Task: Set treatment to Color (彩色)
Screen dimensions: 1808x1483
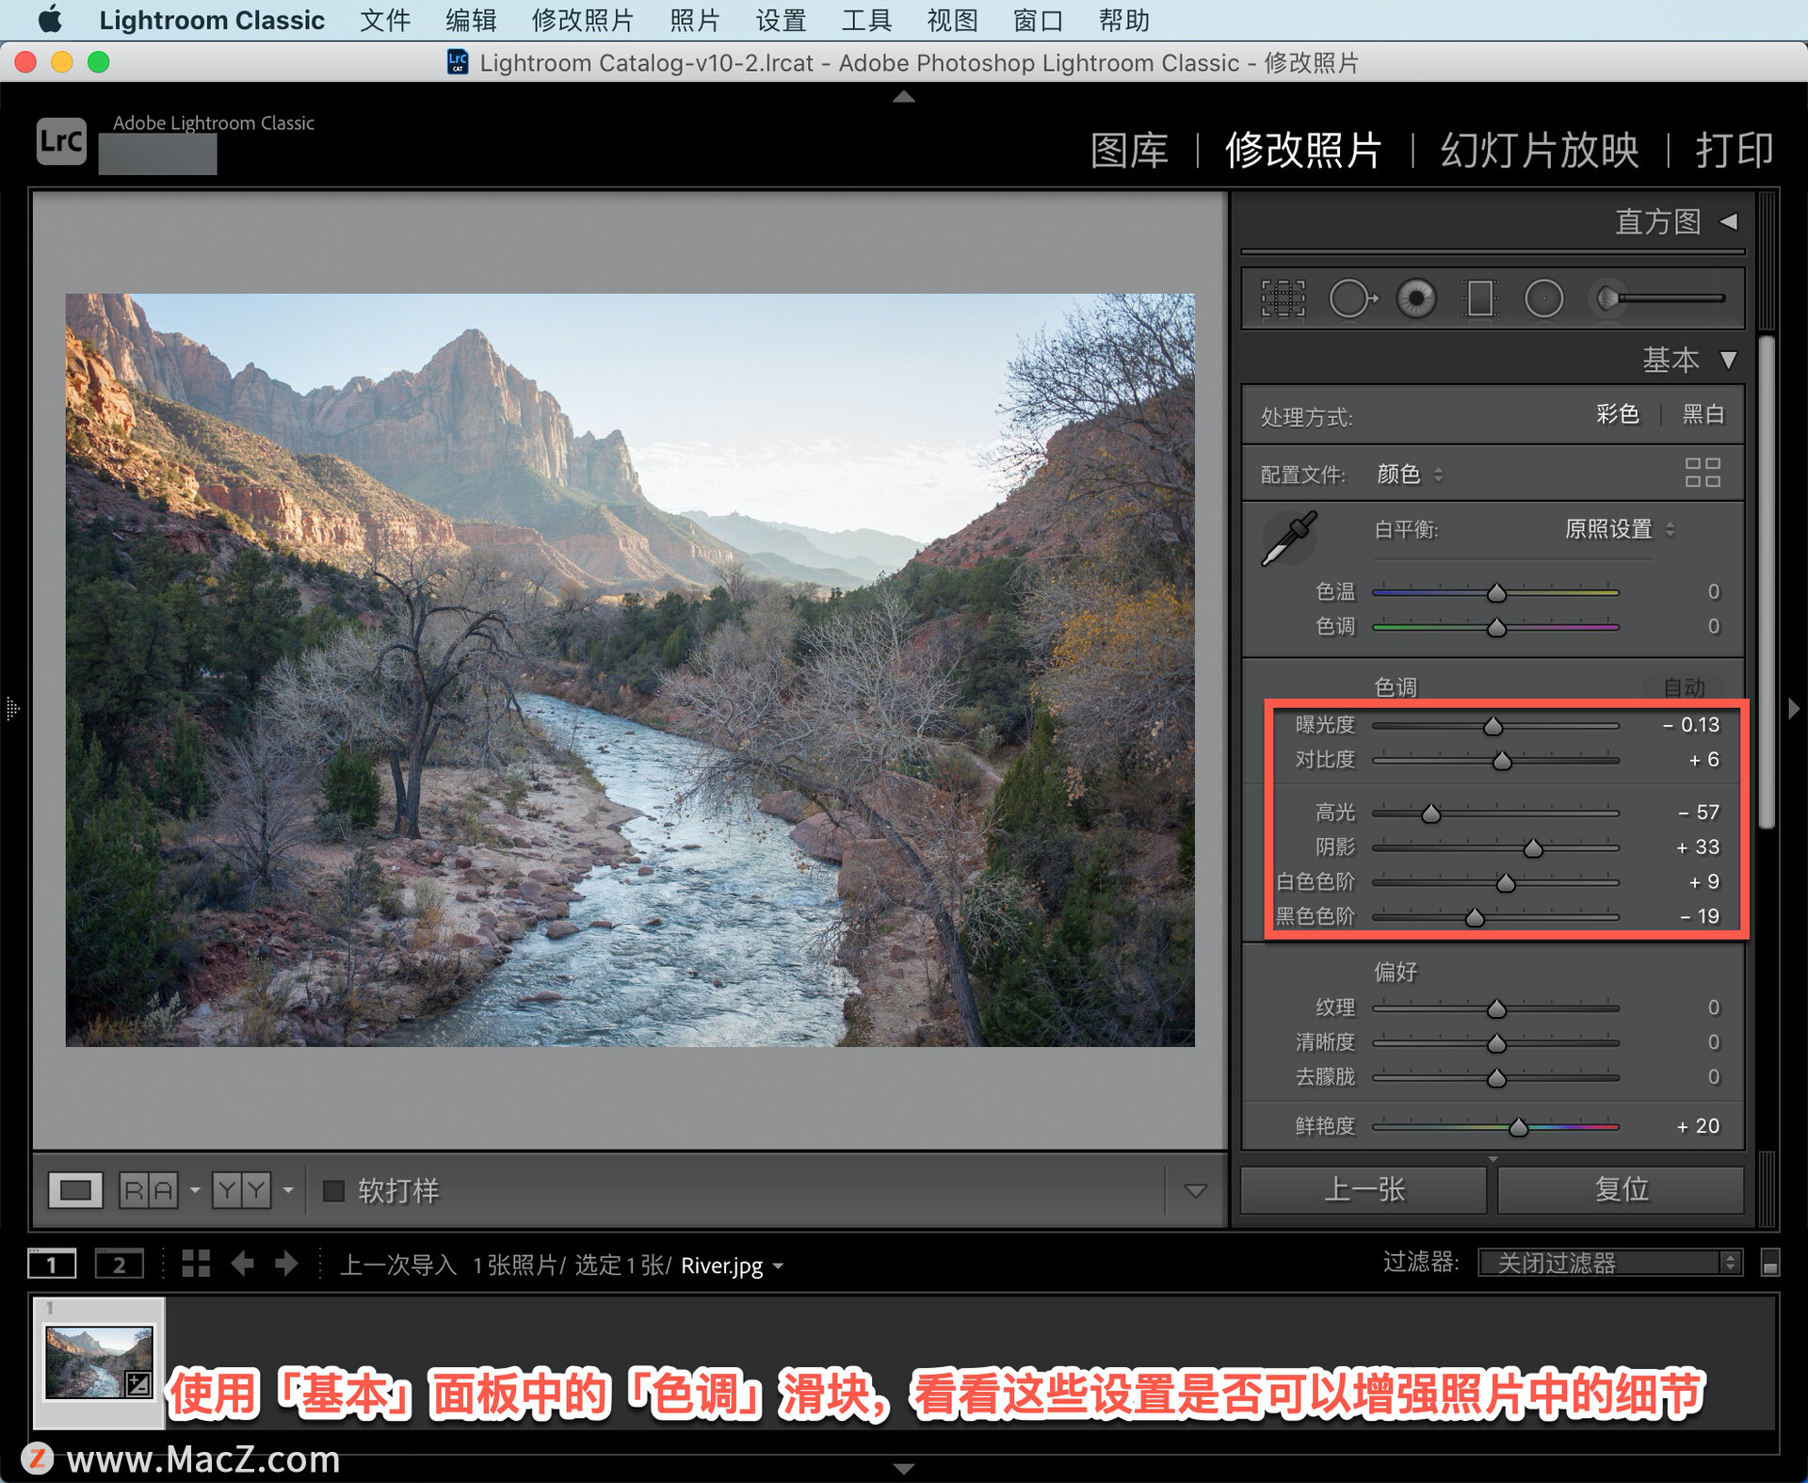Action: (1618, 414)
